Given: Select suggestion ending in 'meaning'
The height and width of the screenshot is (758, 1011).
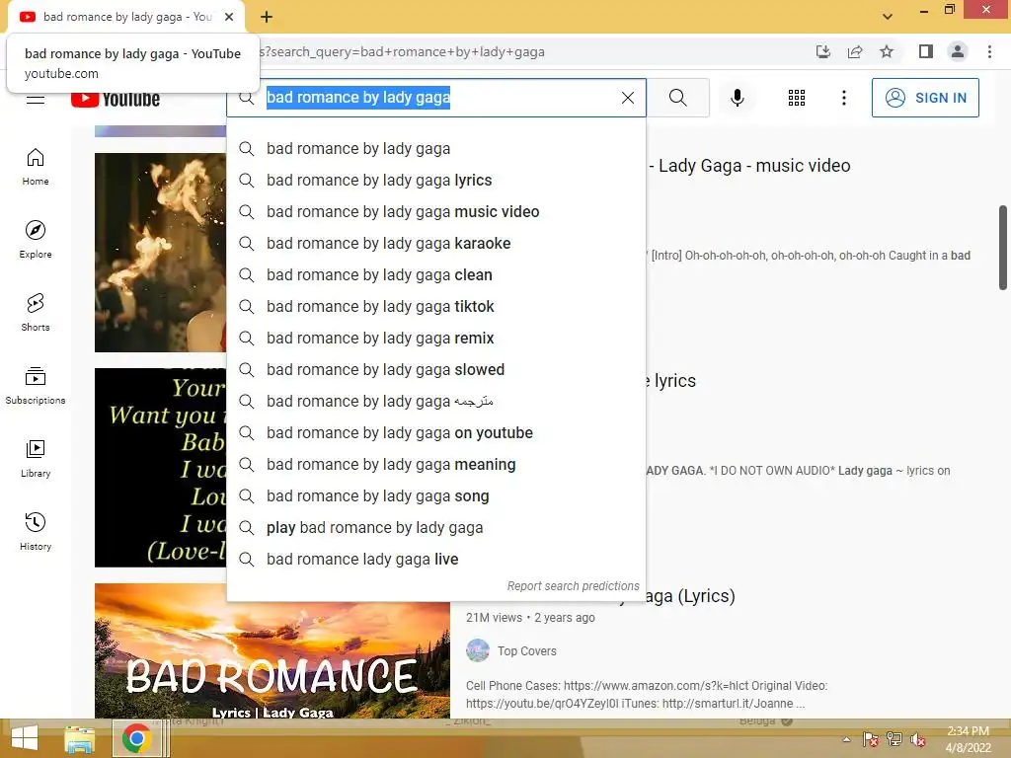Looking at the screenshot, I should (x=435, y=464).
